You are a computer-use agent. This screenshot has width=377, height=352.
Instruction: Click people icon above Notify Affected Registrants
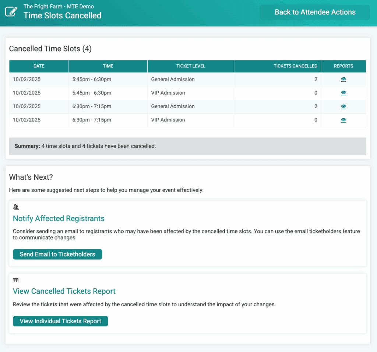(16, 207)
